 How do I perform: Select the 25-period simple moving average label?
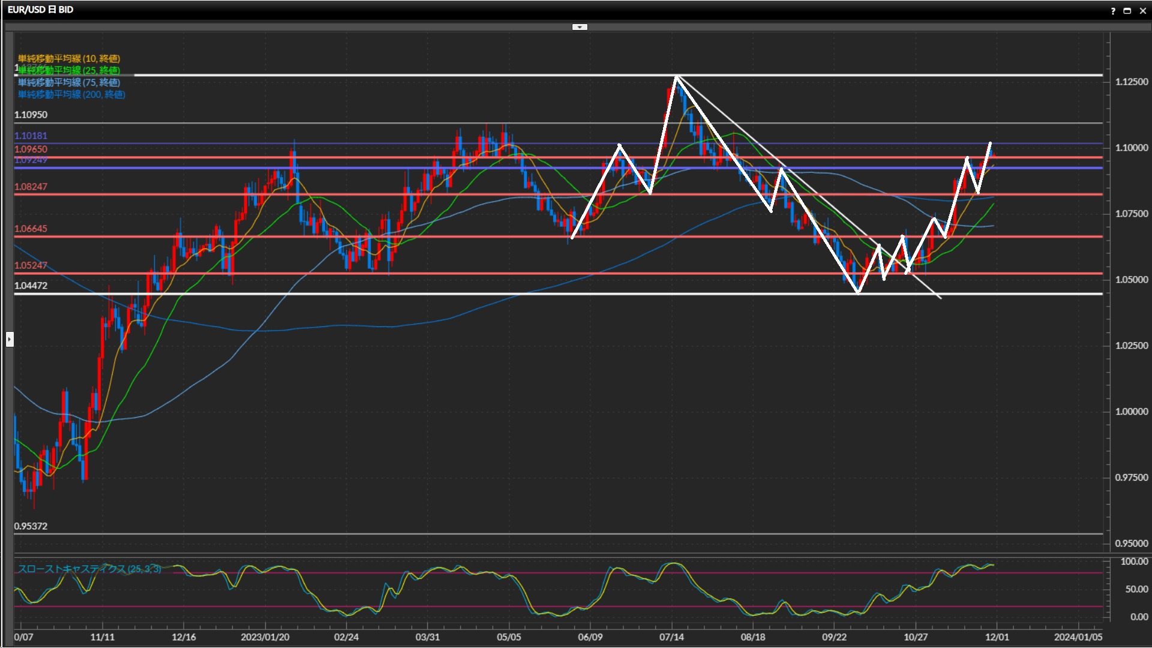click(x=69, y=70)
